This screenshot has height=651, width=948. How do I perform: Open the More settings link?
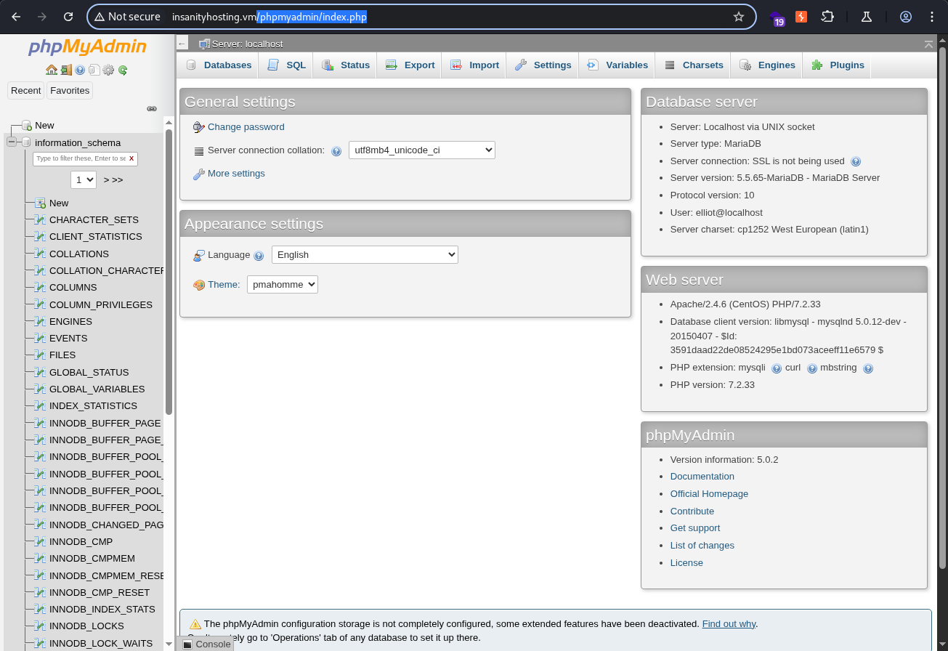236,174
